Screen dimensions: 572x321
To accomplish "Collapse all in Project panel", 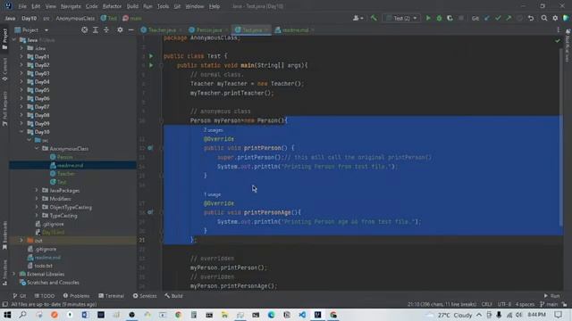I will (x=106, y=29).
